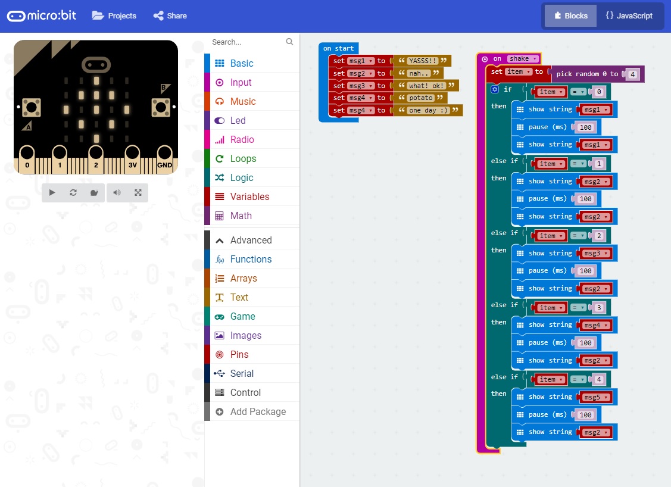Select the Blocks tab
671x487 pixels.
[570, 16]
